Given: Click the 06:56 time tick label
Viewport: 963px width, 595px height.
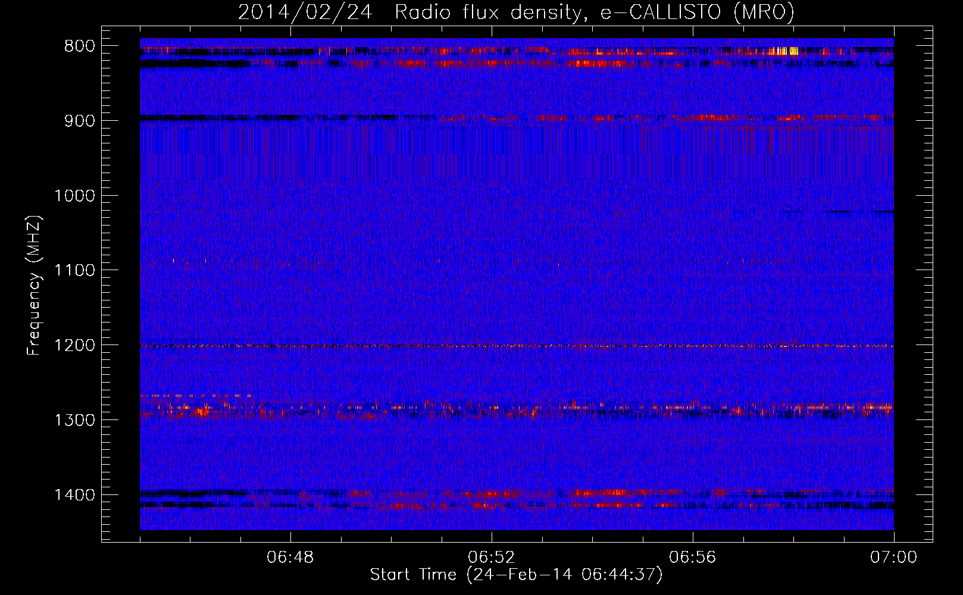Looking at the screenshot, I should [693, 558].
